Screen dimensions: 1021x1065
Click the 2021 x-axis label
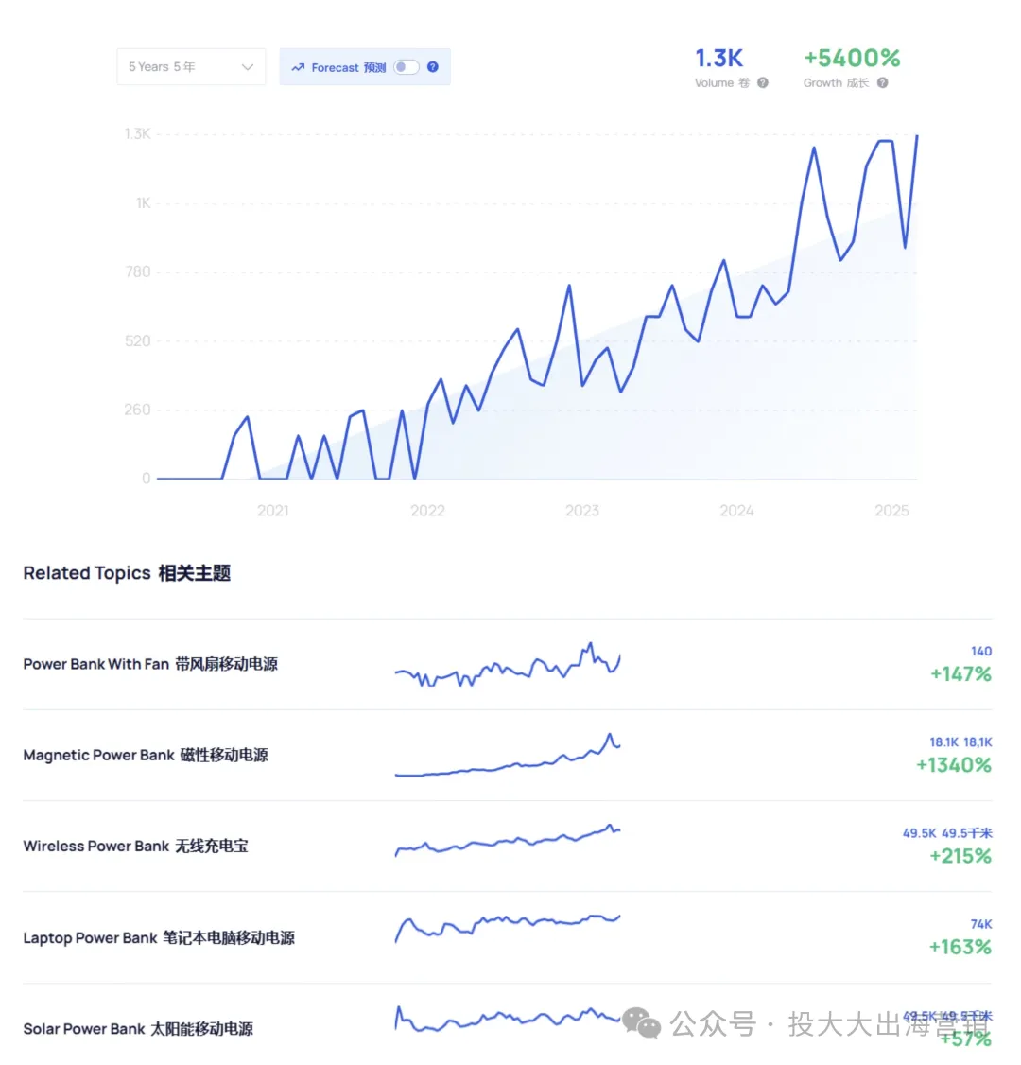273,510
